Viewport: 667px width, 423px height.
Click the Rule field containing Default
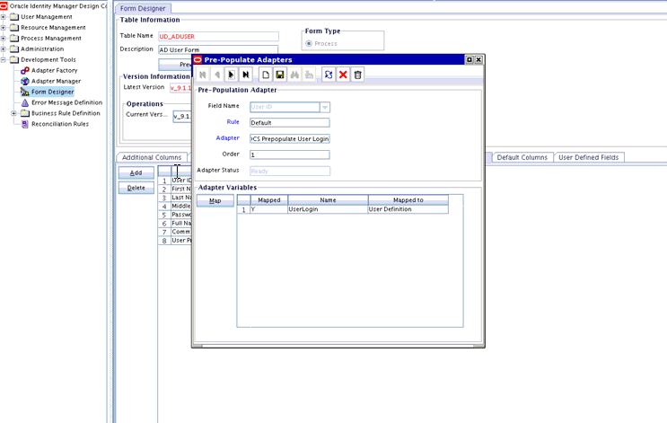pos(289,122)
